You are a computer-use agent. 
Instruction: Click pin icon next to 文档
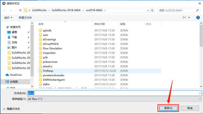[28, 42]
